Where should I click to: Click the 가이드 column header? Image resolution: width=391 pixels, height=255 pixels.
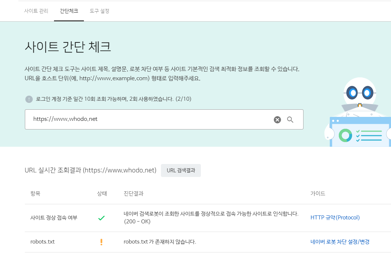pyautogui.click(x=318, y=193)
